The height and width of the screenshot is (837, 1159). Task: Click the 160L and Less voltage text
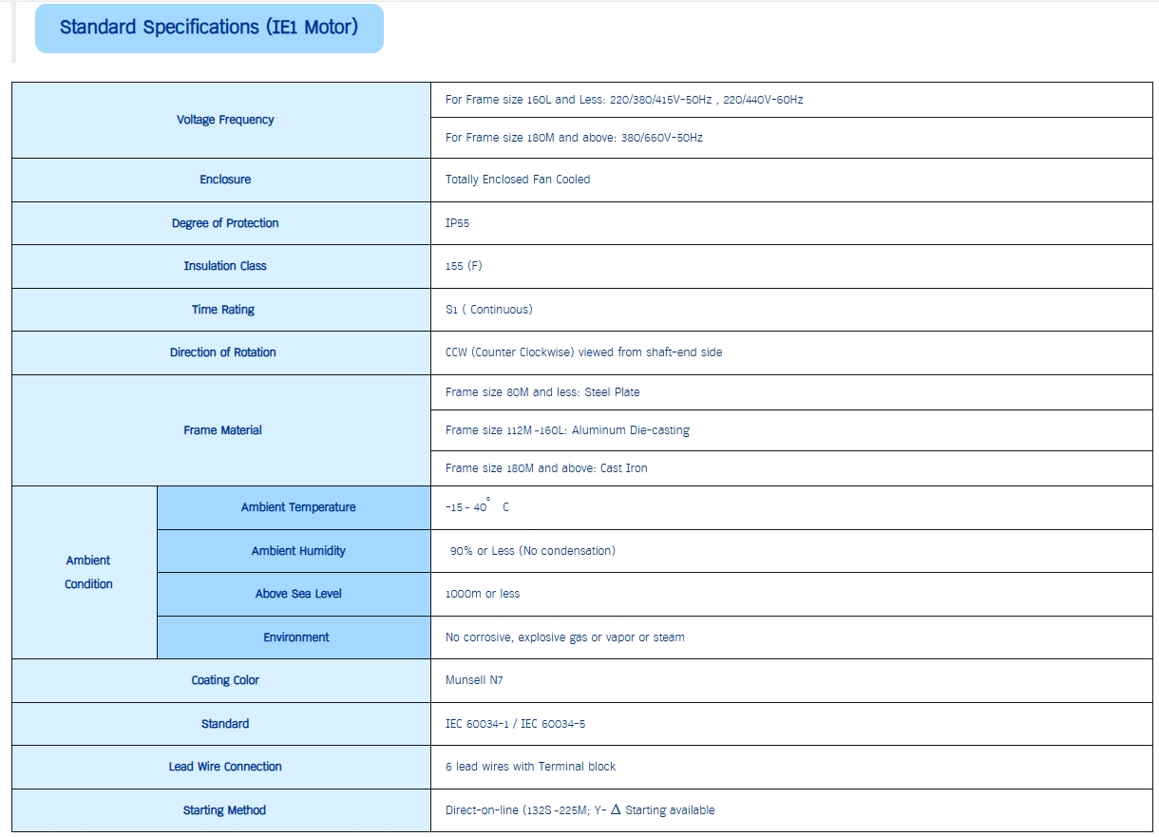pyautogui.click(x=624, y=100)
